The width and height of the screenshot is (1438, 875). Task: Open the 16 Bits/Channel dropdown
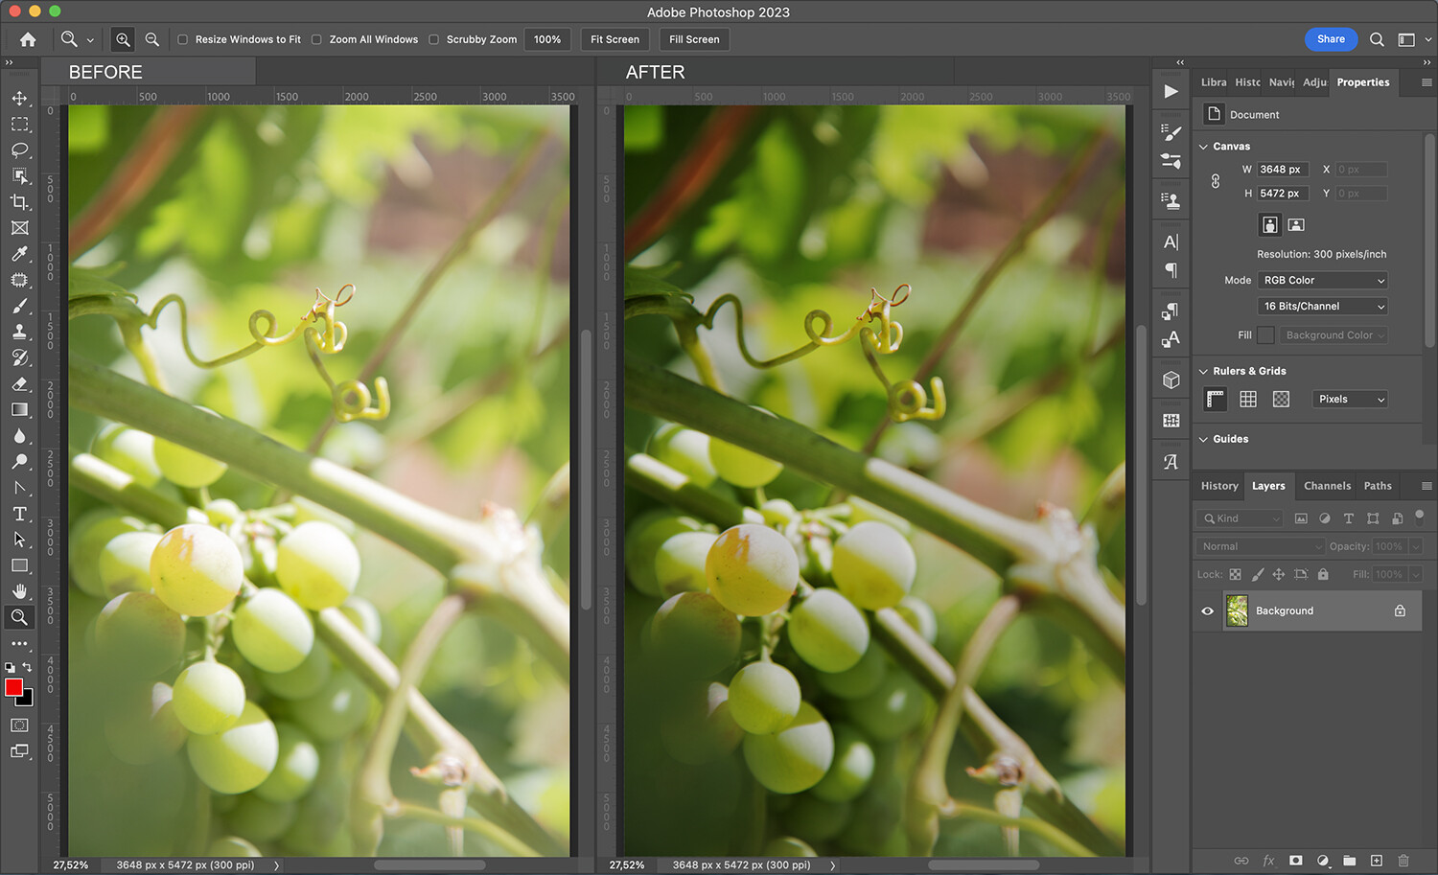click(1322, 306)
